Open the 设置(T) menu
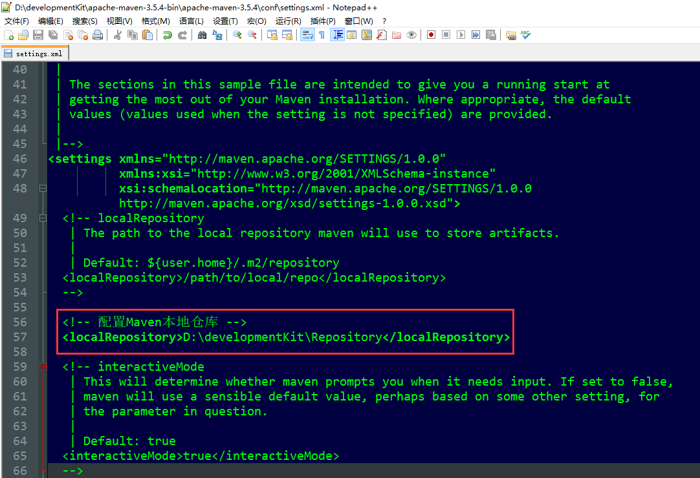 tap(225, 21)
